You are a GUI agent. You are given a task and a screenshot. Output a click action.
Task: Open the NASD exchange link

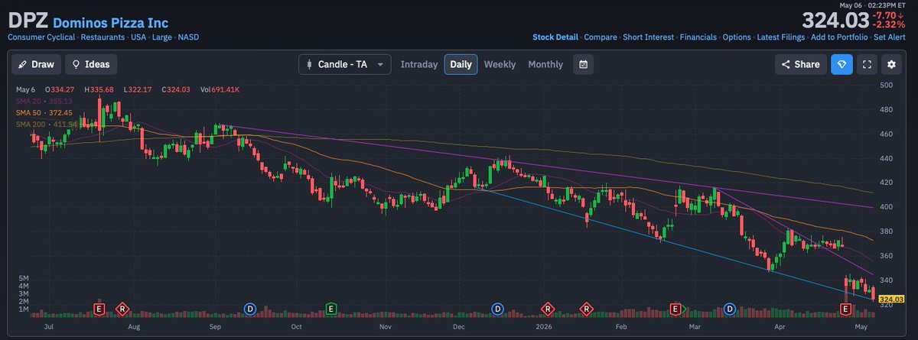point(188,37)
